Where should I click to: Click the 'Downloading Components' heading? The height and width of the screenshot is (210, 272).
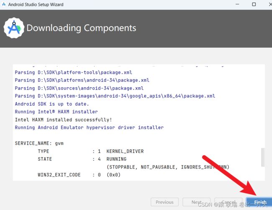[x=81, y=28]
